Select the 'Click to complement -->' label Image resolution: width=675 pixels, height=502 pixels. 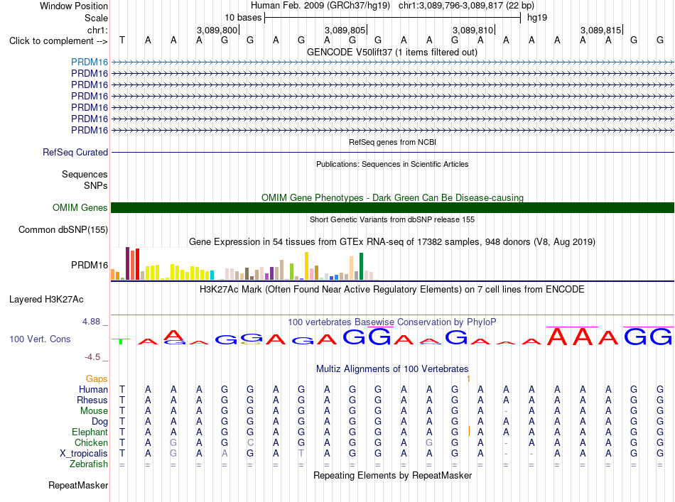[58, 41]
